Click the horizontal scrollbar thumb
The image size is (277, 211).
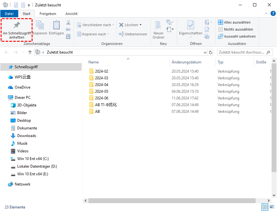point(172,200)
